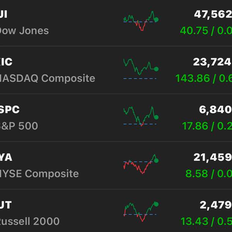232x232 pixels.
Task: Open the Dow Jones sparkline chart
Action: (x=141, y=21)
